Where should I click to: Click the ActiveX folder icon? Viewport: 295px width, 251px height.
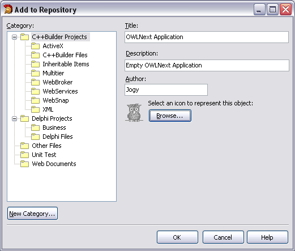click(x=36, y=46)
